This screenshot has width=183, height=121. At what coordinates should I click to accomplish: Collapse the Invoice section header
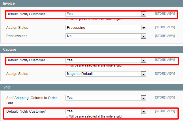coord(9,3)
